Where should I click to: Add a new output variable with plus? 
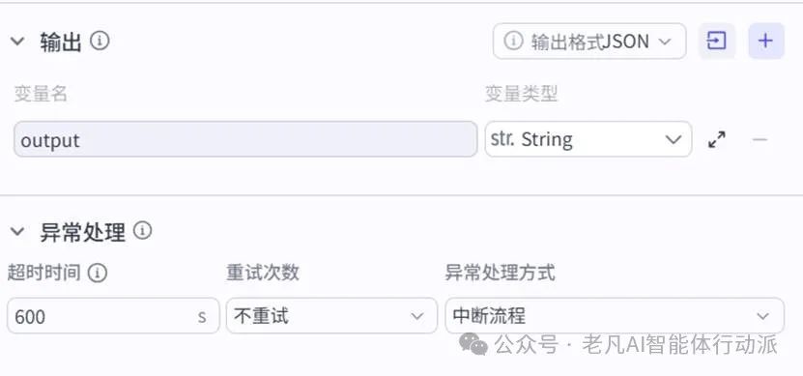pyautogui.click(x=766, y=41)
